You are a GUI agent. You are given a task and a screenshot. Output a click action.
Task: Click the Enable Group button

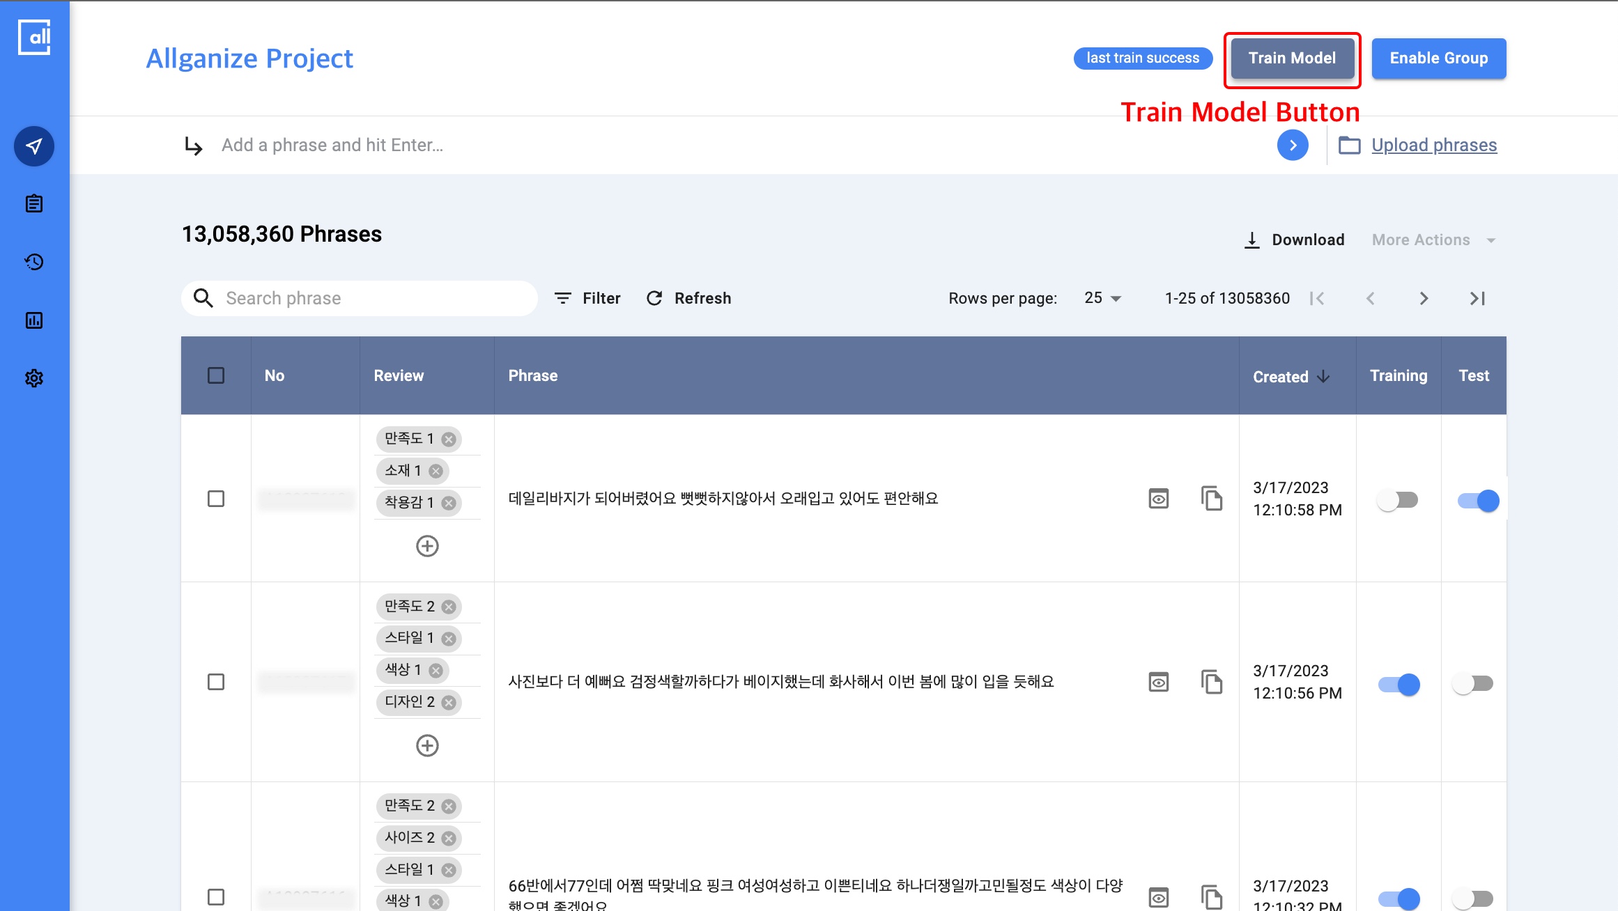click(1439, 59)
